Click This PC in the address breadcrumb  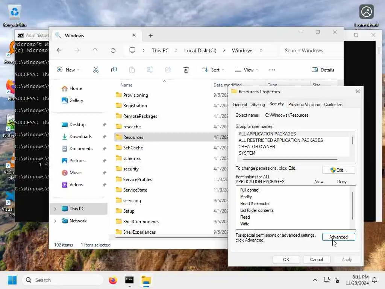pos(160,50)
